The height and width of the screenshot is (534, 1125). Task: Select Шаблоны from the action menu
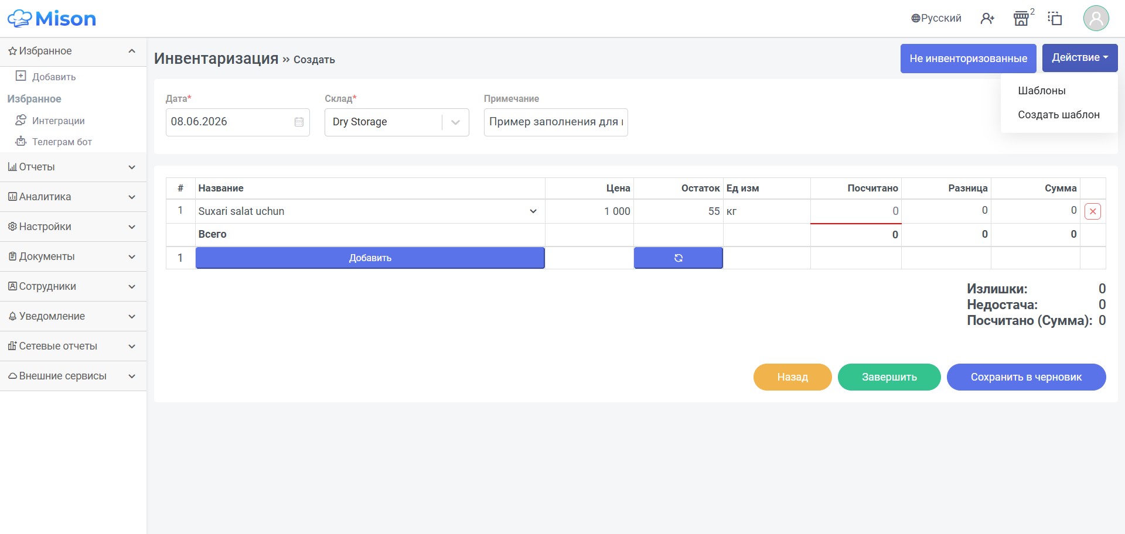pyautogui.click(x=1042, y=91)
